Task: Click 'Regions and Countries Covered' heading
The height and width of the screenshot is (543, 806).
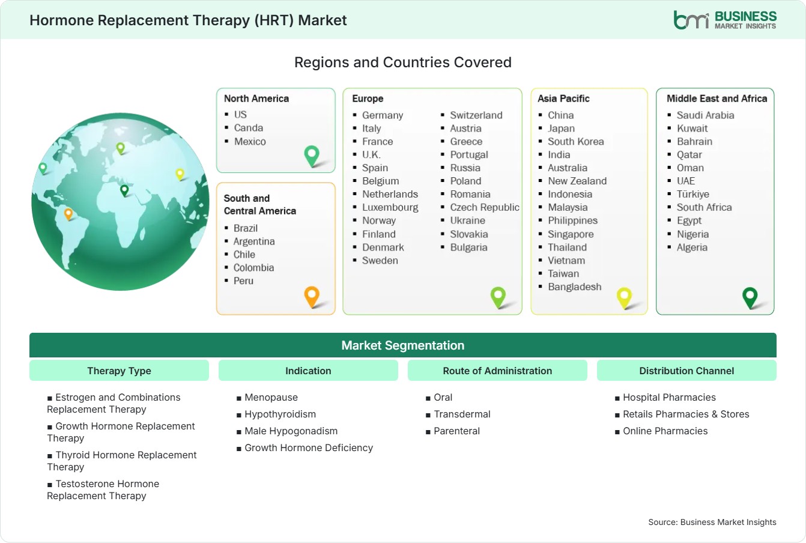Action: click(x=403, y=62)
